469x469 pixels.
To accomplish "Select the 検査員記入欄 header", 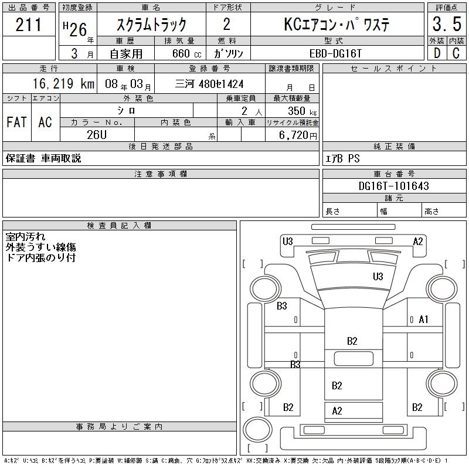I will point(119,225).
